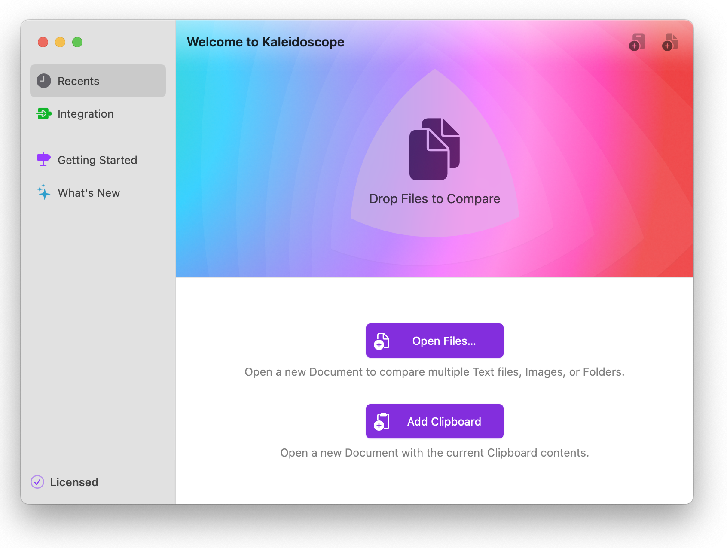Select Integration in the sidebar

coord(98,114)
